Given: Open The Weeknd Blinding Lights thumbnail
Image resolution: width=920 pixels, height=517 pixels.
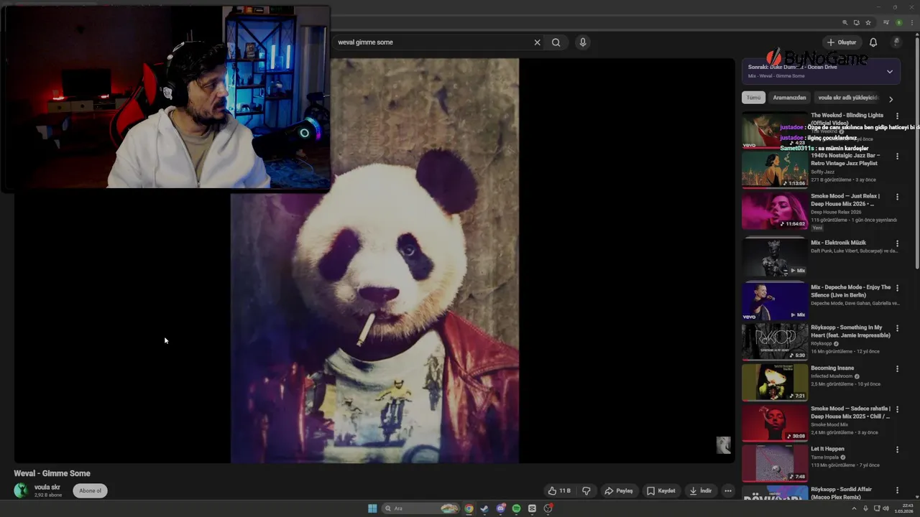Looking at the screenshot, I should click(775, 130).
